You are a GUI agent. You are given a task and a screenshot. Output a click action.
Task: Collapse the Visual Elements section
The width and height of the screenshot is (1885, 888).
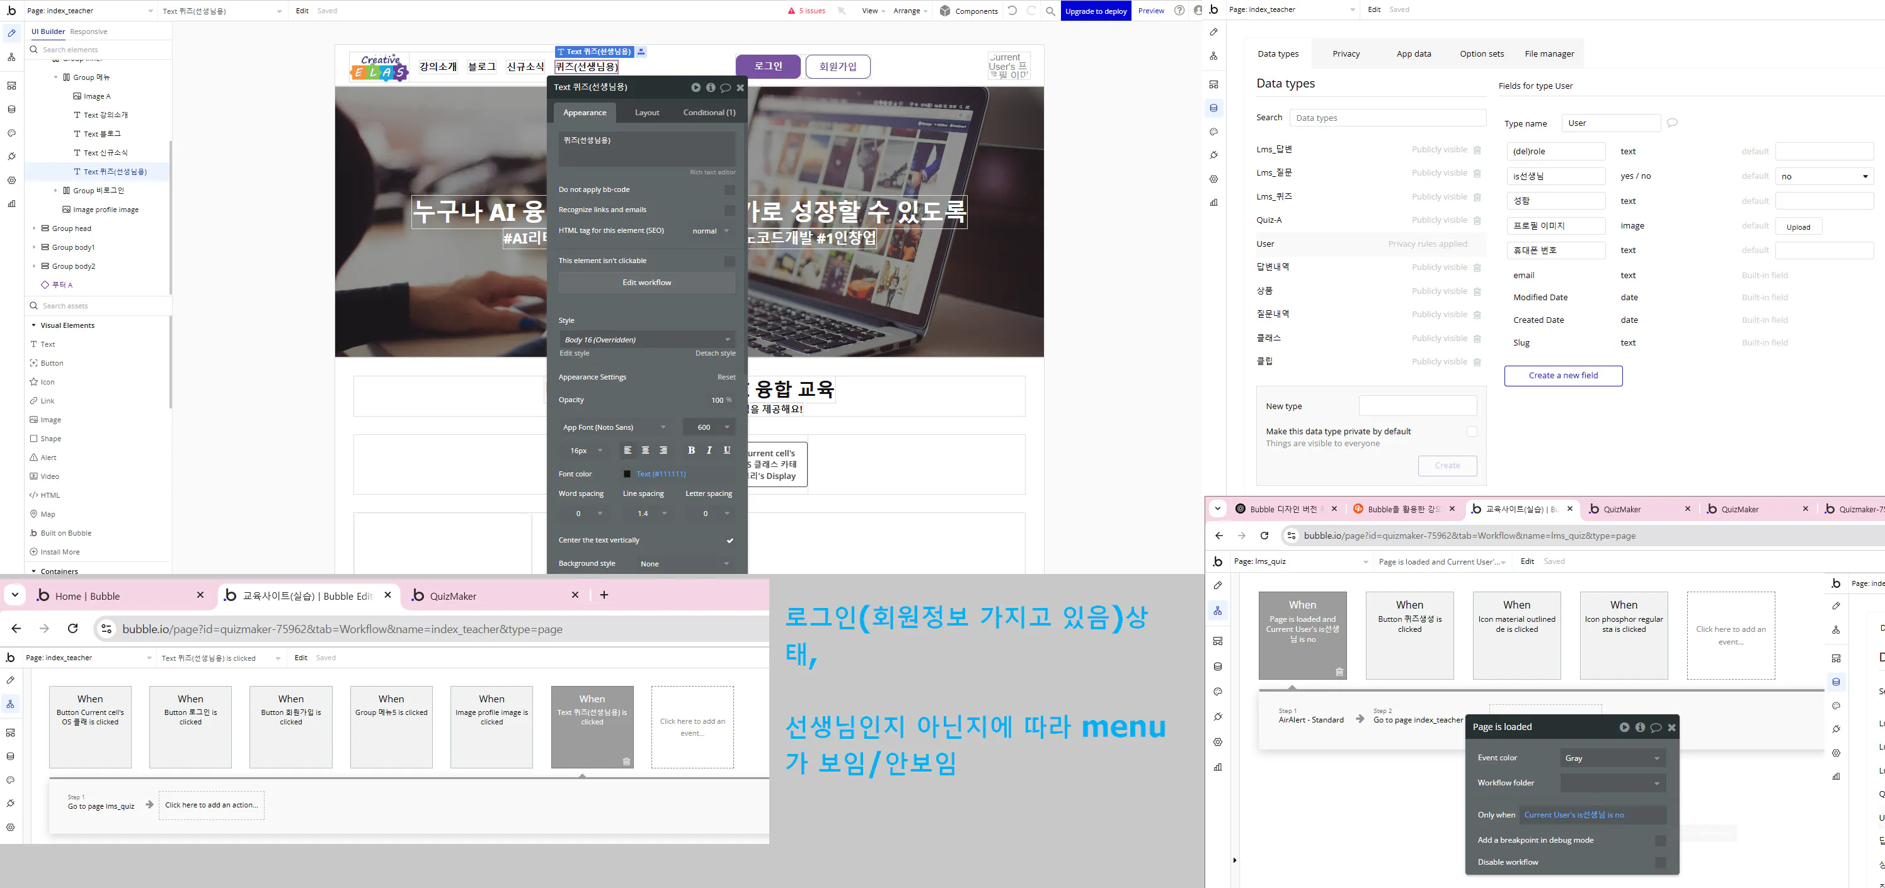[33, 325]
